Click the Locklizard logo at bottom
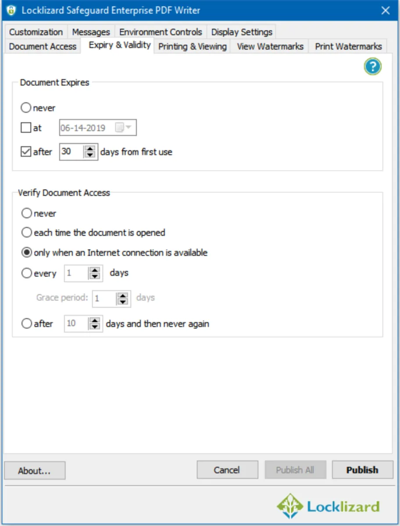The width and height of the screenshot is (400, 526). pyautogui.click(x=328, y=507)
